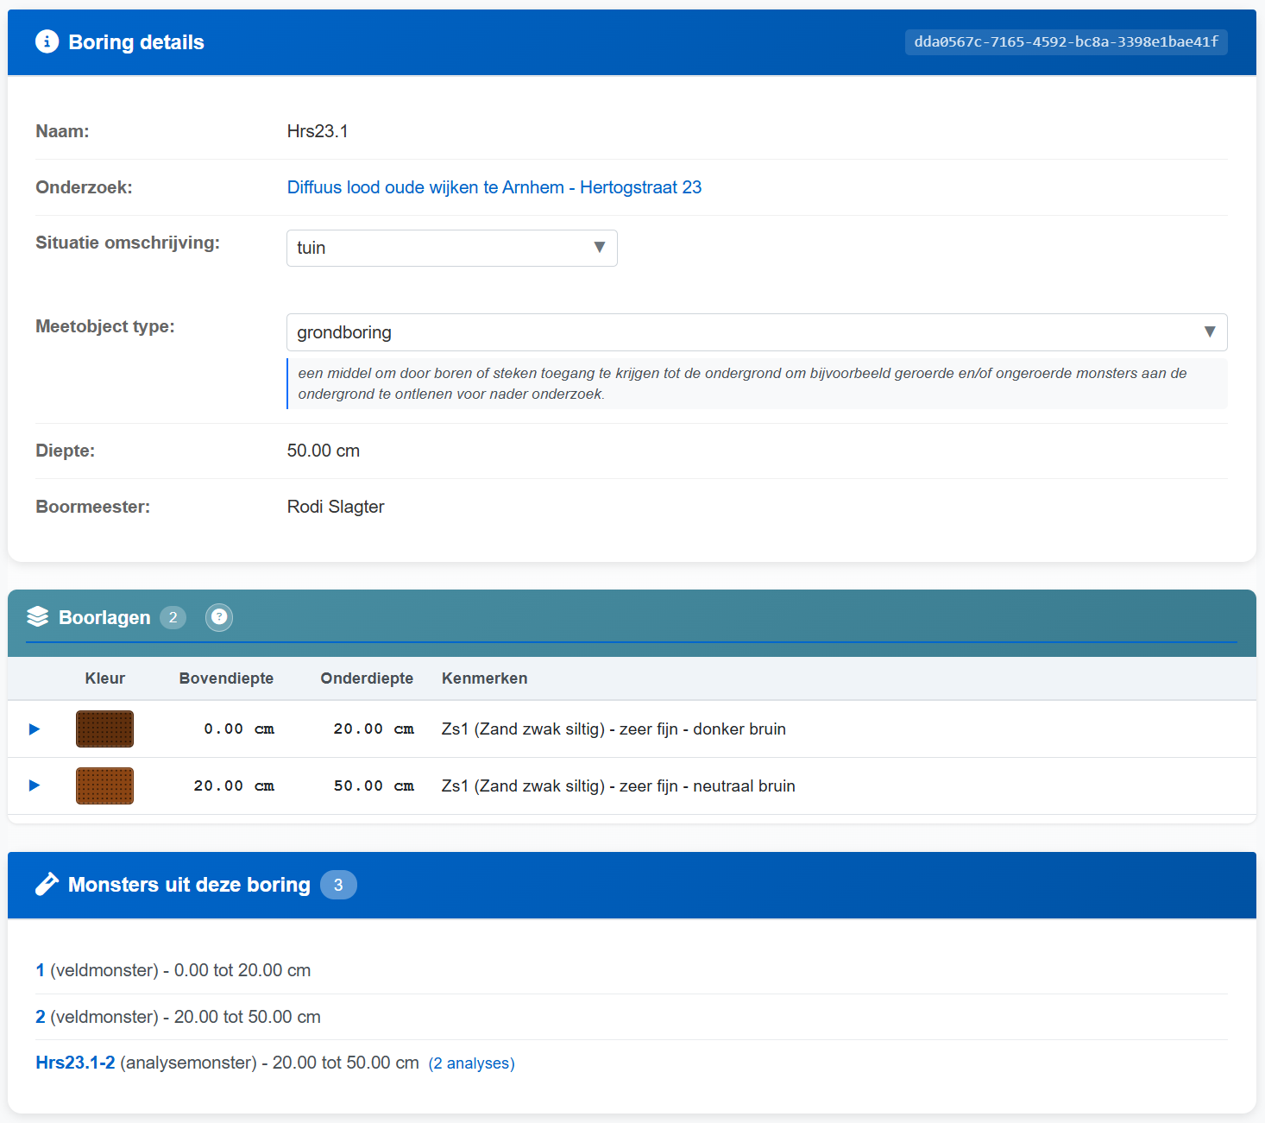Viewport: 1265px width, 1123px height.
Task: Open the Situatie omschrijving dropdown showing tuin
Action: coord(451,248)
